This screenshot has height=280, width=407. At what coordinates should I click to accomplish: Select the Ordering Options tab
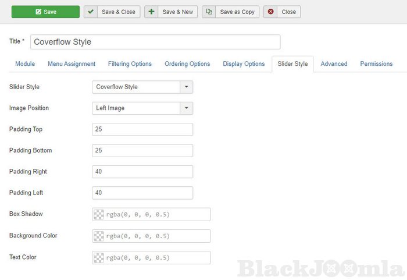pos(187,64)
